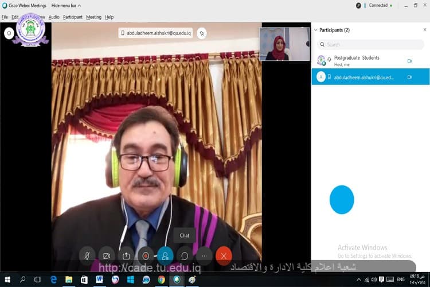Open Google Chrome from the taskbar
Viewport: 430px width, 287px height.
pyautogui.click(x=162, y=280)
